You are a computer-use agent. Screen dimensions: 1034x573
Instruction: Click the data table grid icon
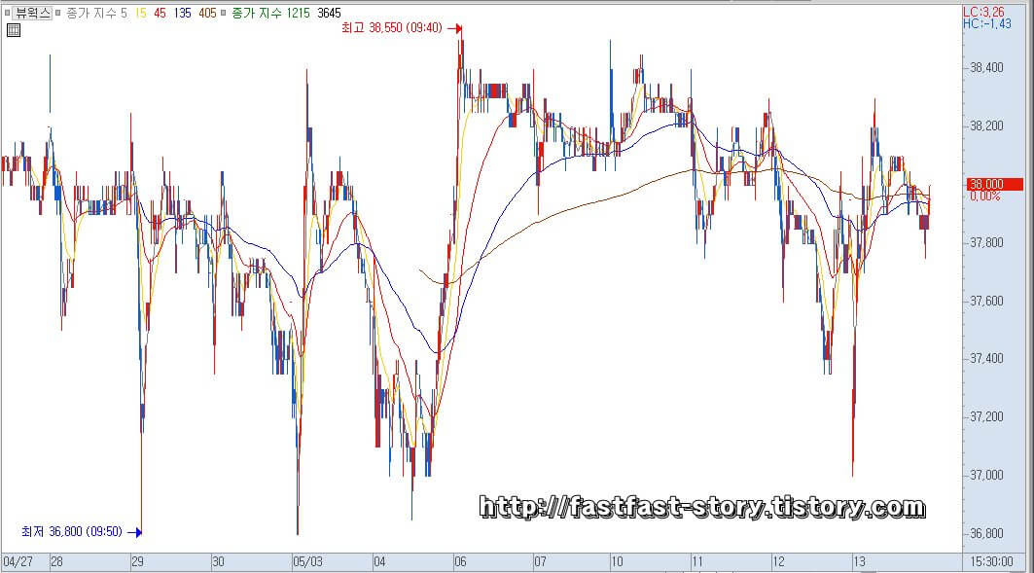[x=14, y=30]
